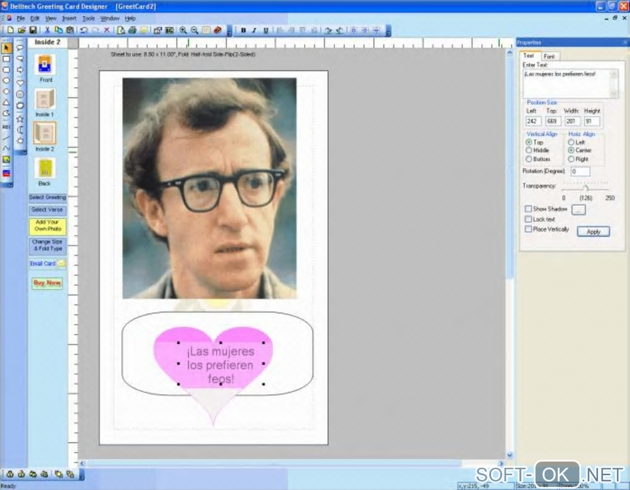Select the triangle shape tool

tap(6, 103)
